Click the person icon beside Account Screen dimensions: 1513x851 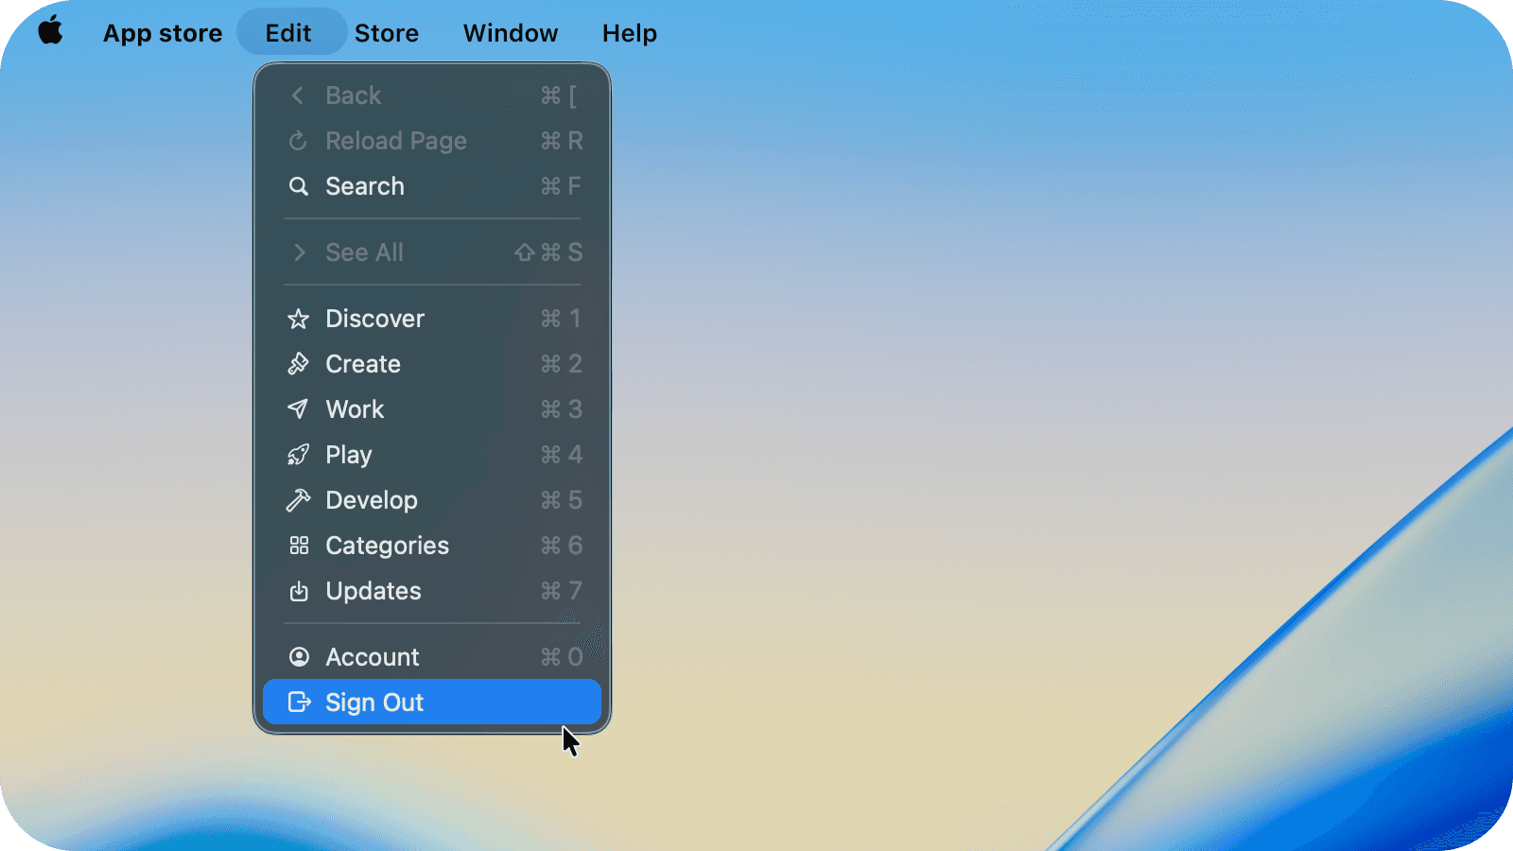coord(299,657)
